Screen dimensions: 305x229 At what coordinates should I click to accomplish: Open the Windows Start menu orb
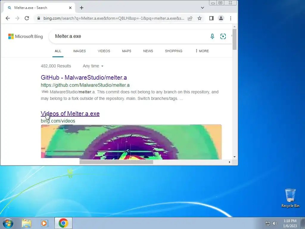pyautogui.click(x=8, y=223)
